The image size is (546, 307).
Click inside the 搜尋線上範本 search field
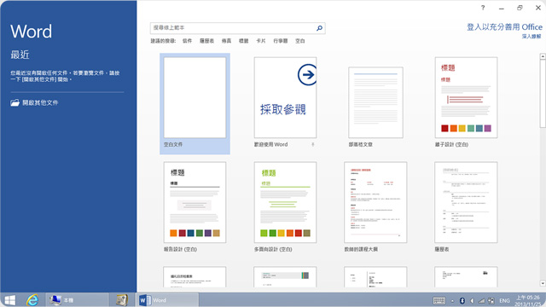[x=233, y=28]
